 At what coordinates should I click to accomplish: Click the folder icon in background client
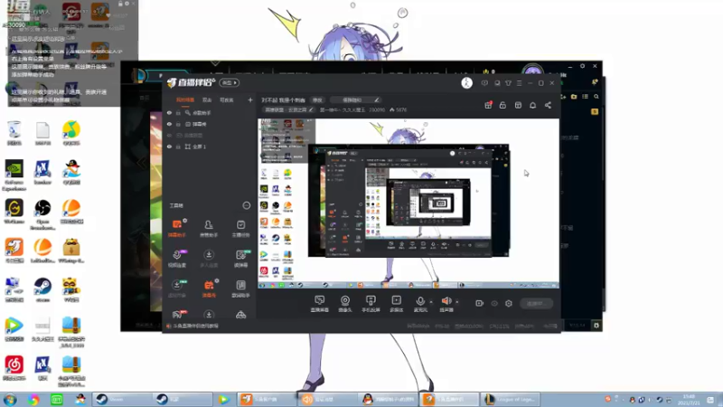[x=574, y=97]
